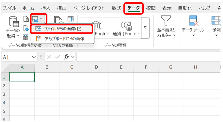Viewport: 223px width, 122px height.
Task: Click the fx Insert Function icon
Action: pyautogui.click(x=66, y=57)
